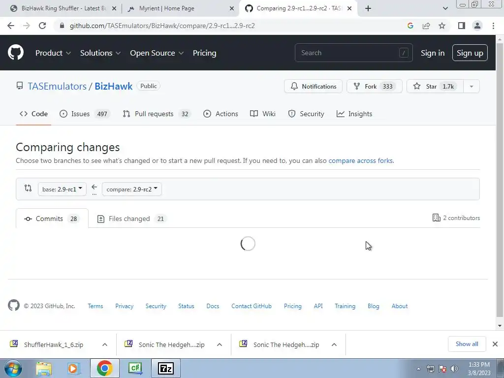Image resolution: width=504 pixels, height=378 pixels.
Task: Open the Windows Start orb
Action: tap(13, 368)
